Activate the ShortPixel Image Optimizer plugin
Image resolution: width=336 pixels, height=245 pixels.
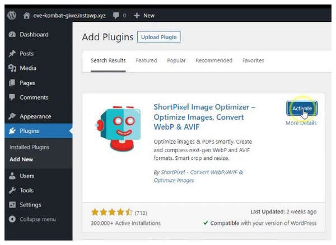[302, 108]
